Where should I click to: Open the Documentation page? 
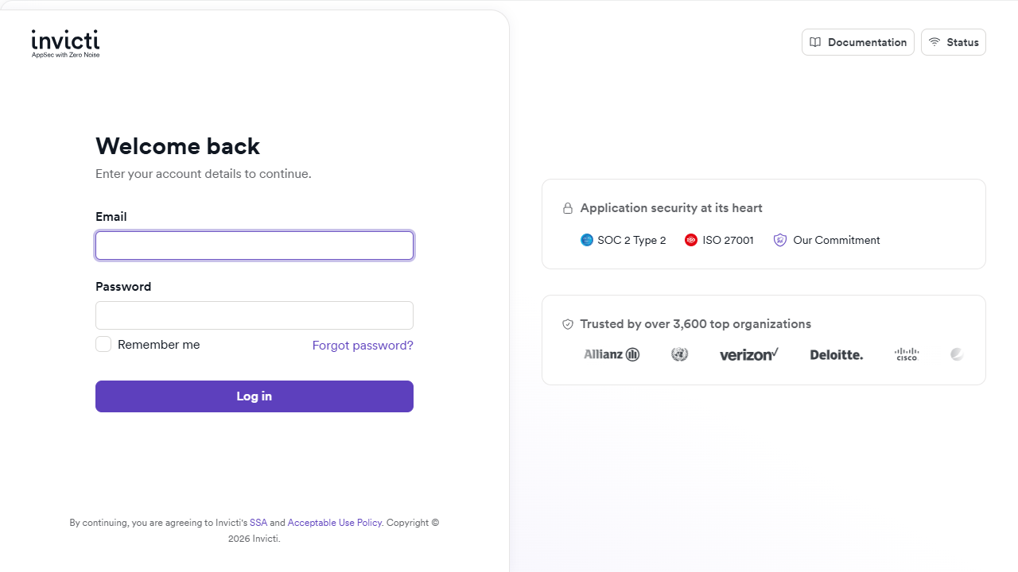(858, 42)
